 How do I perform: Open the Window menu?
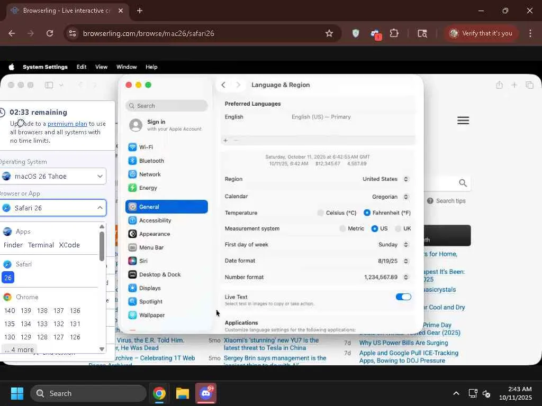[127, 67]
